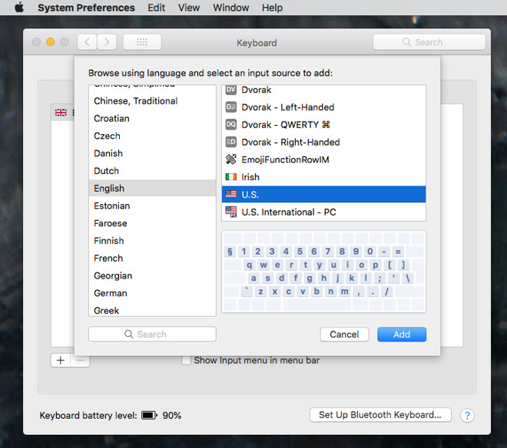The width and height of the screenshot is (507, 448).
Task: Click the British flag input source
Action: 61,112
